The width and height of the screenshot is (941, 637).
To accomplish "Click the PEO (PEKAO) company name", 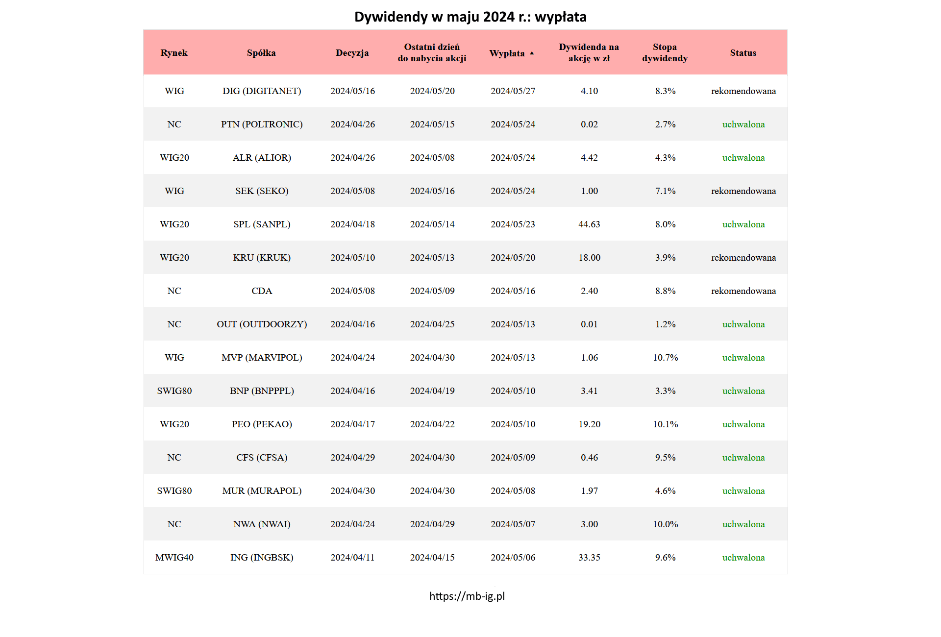I will (262, 424).
